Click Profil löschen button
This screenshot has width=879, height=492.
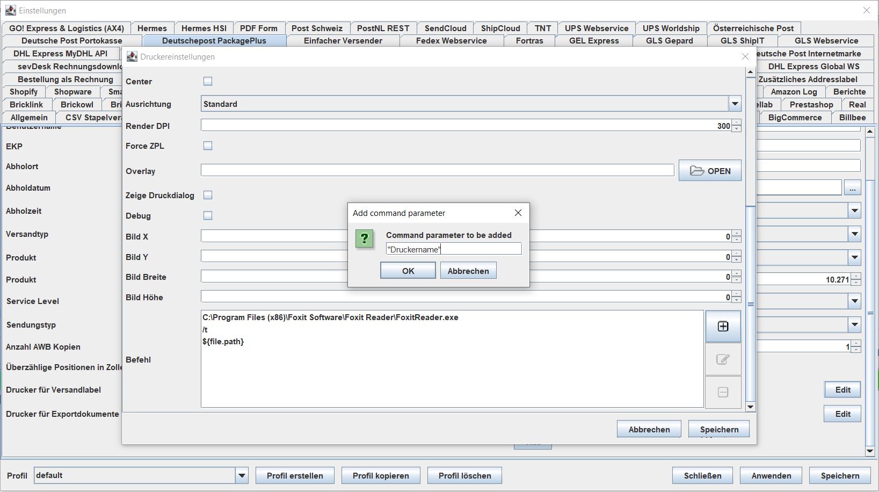[464, 475]
